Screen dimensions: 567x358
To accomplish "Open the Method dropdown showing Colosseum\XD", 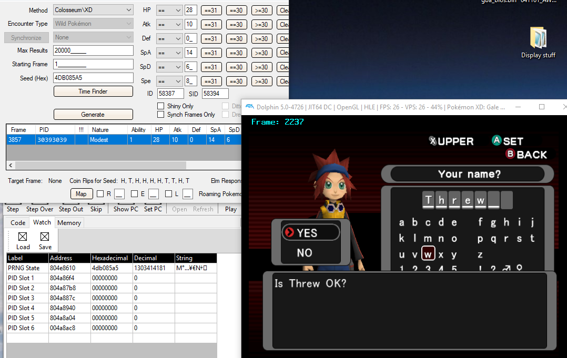I will [x=93, y=10].
